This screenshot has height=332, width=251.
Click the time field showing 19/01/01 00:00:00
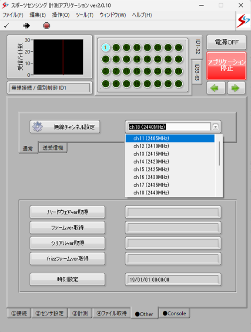(x=173, y=280)
